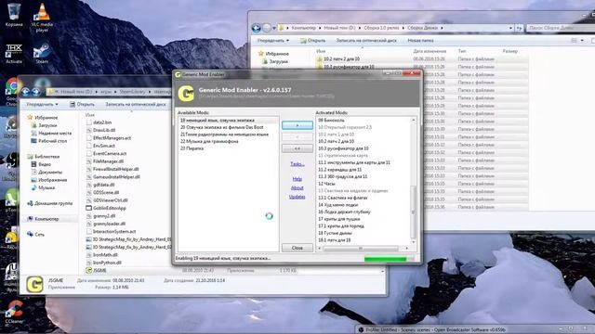Click Forward arrow in the left Explorer window
This screenshot has height=334, width=595.
[36, 91]
